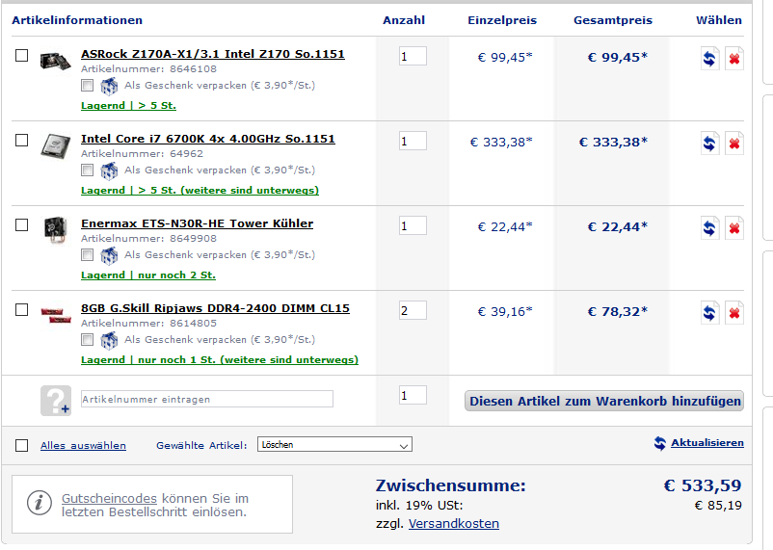Click 'Lagernd | nur noch 1 St.' stock link

(x=220, y=360)
